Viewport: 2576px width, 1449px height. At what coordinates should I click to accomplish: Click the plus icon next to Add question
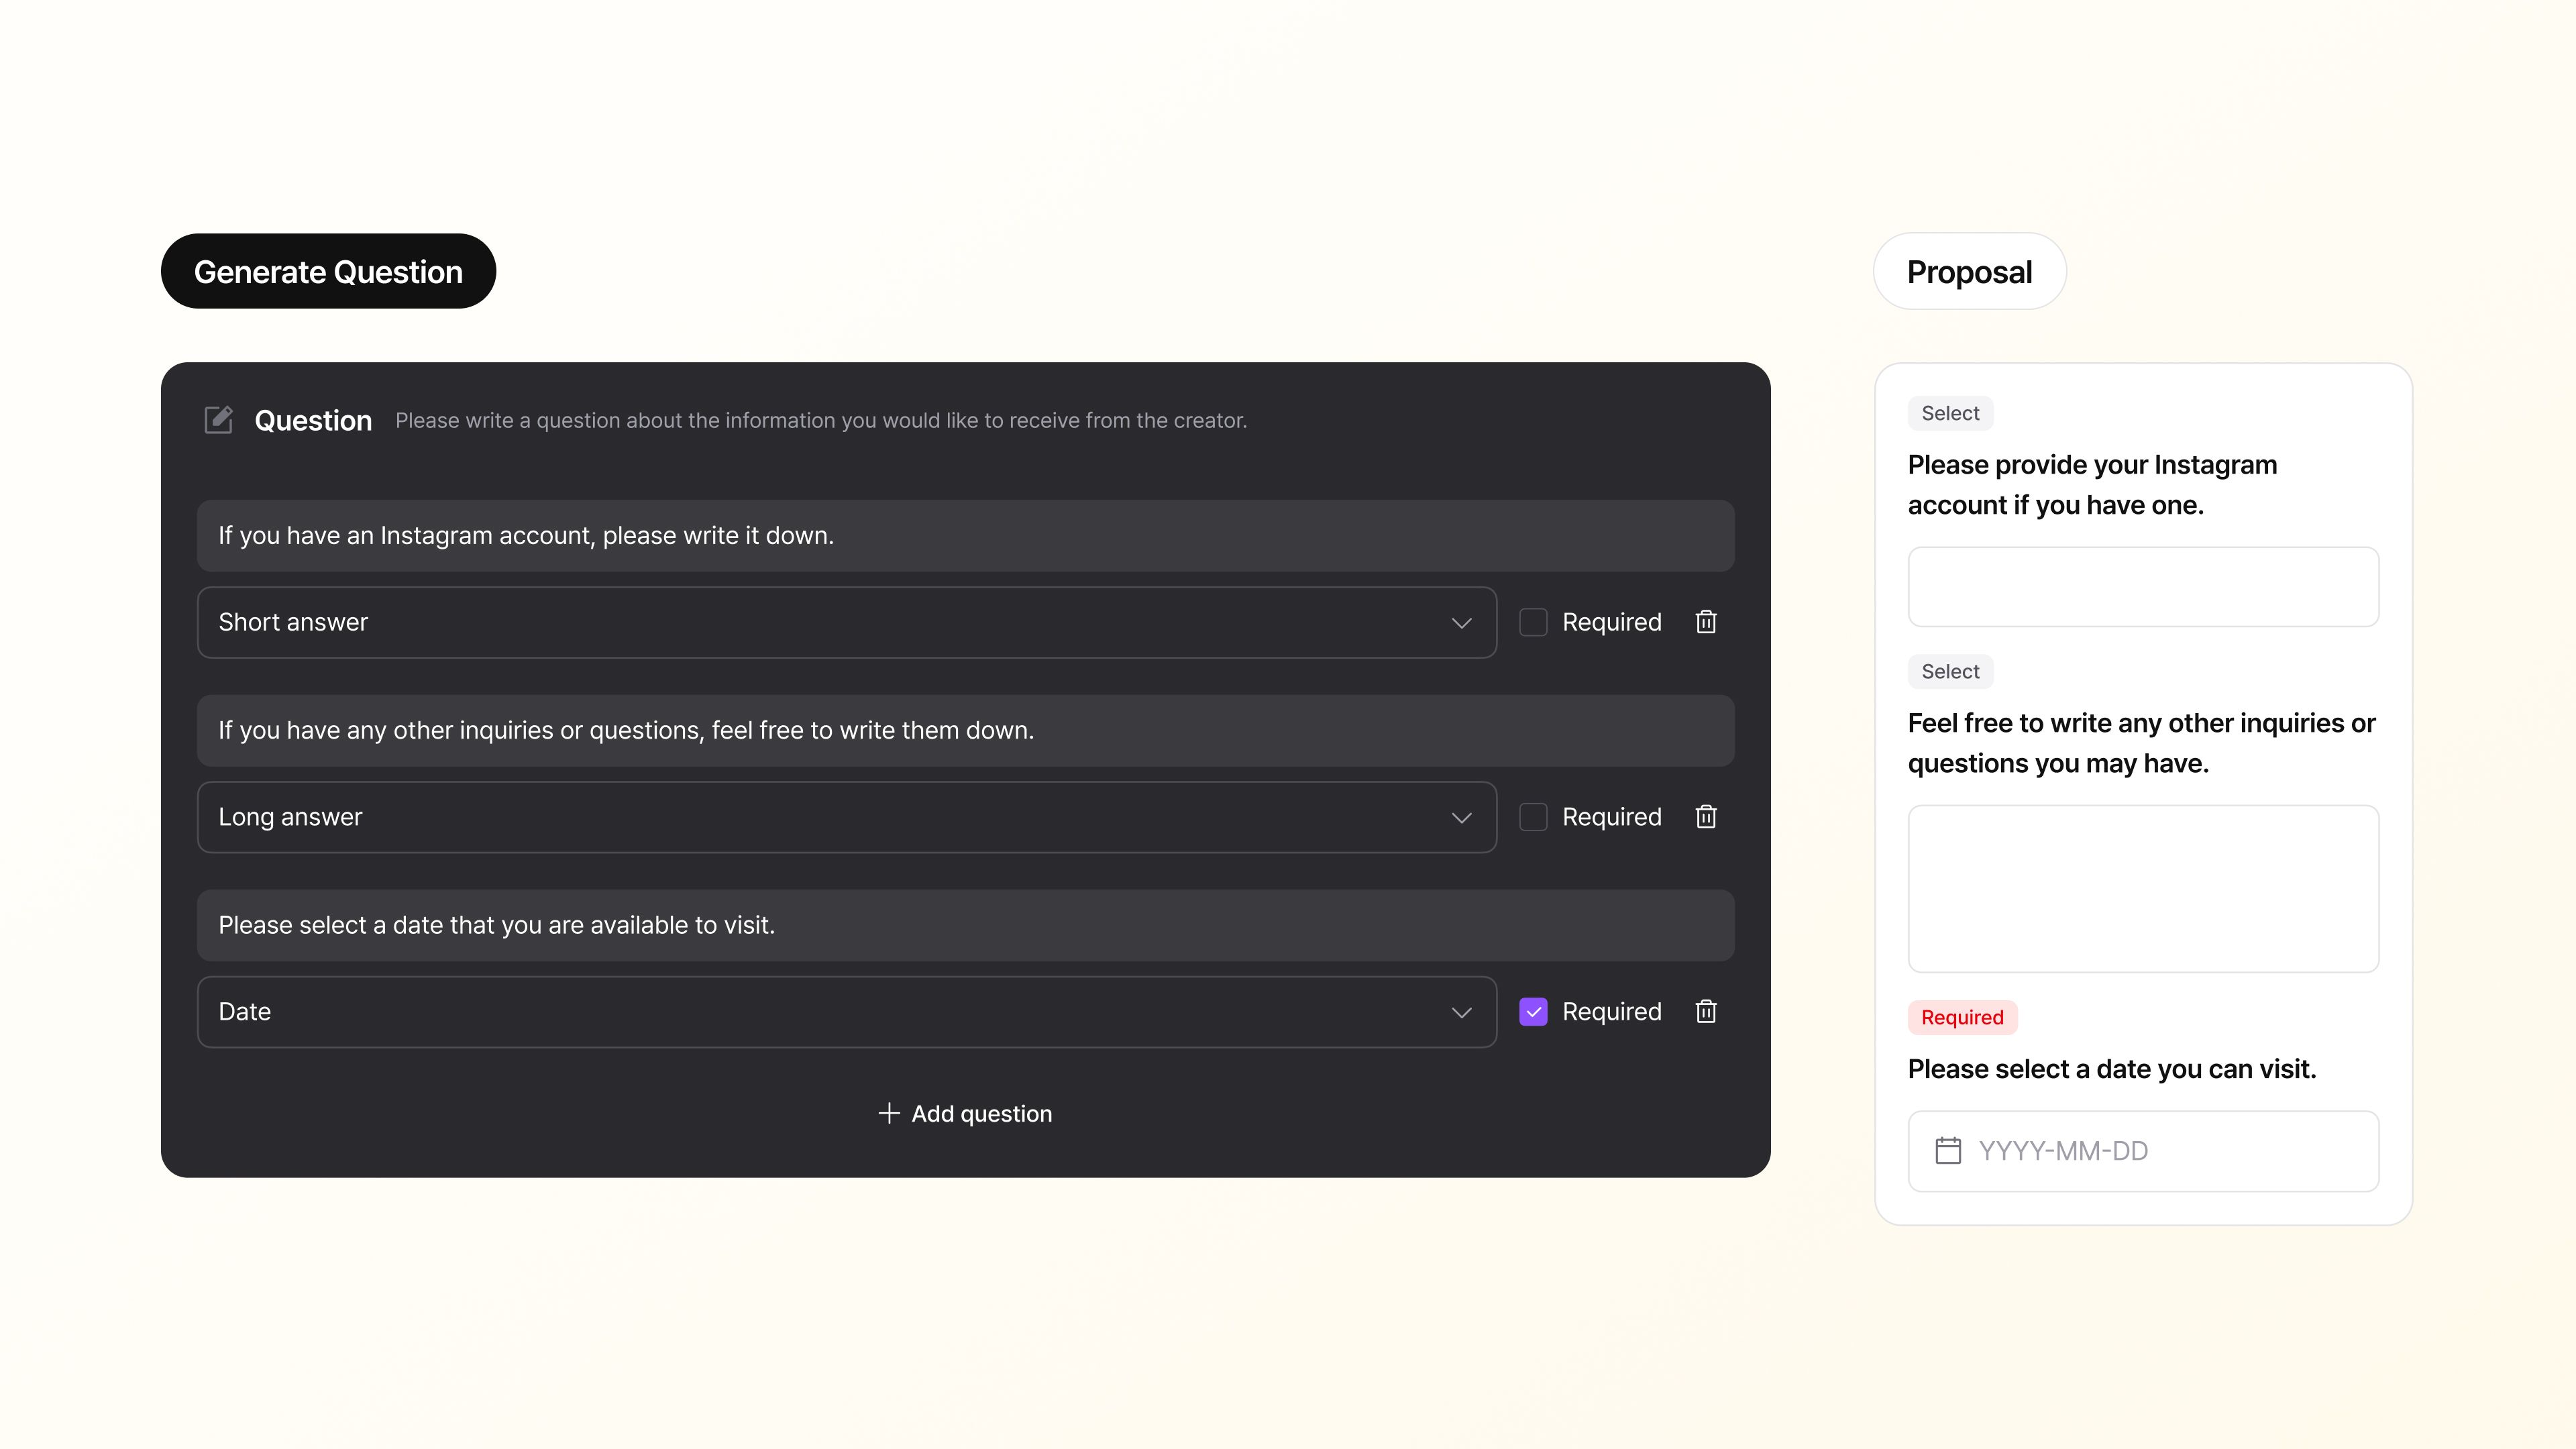888,1114
